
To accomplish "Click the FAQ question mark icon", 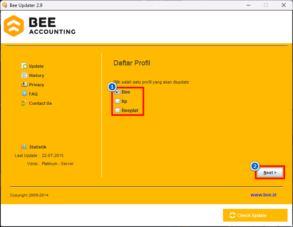I will 24,93.
